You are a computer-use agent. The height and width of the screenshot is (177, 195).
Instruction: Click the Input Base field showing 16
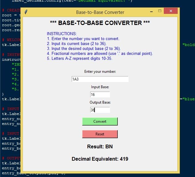100,95
